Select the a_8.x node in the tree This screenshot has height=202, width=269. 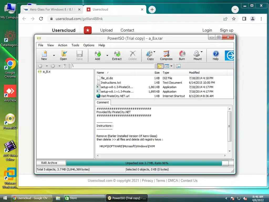pos(46,72)
